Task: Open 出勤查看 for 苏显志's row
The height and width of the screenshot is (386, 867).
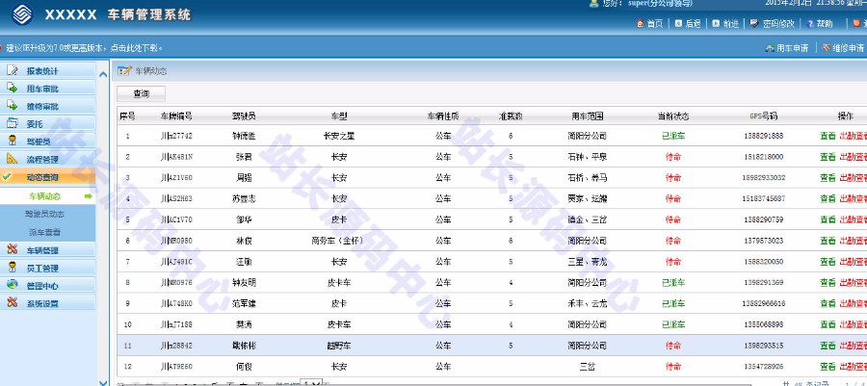Action: pyautogui.click(x=854, y=198)
